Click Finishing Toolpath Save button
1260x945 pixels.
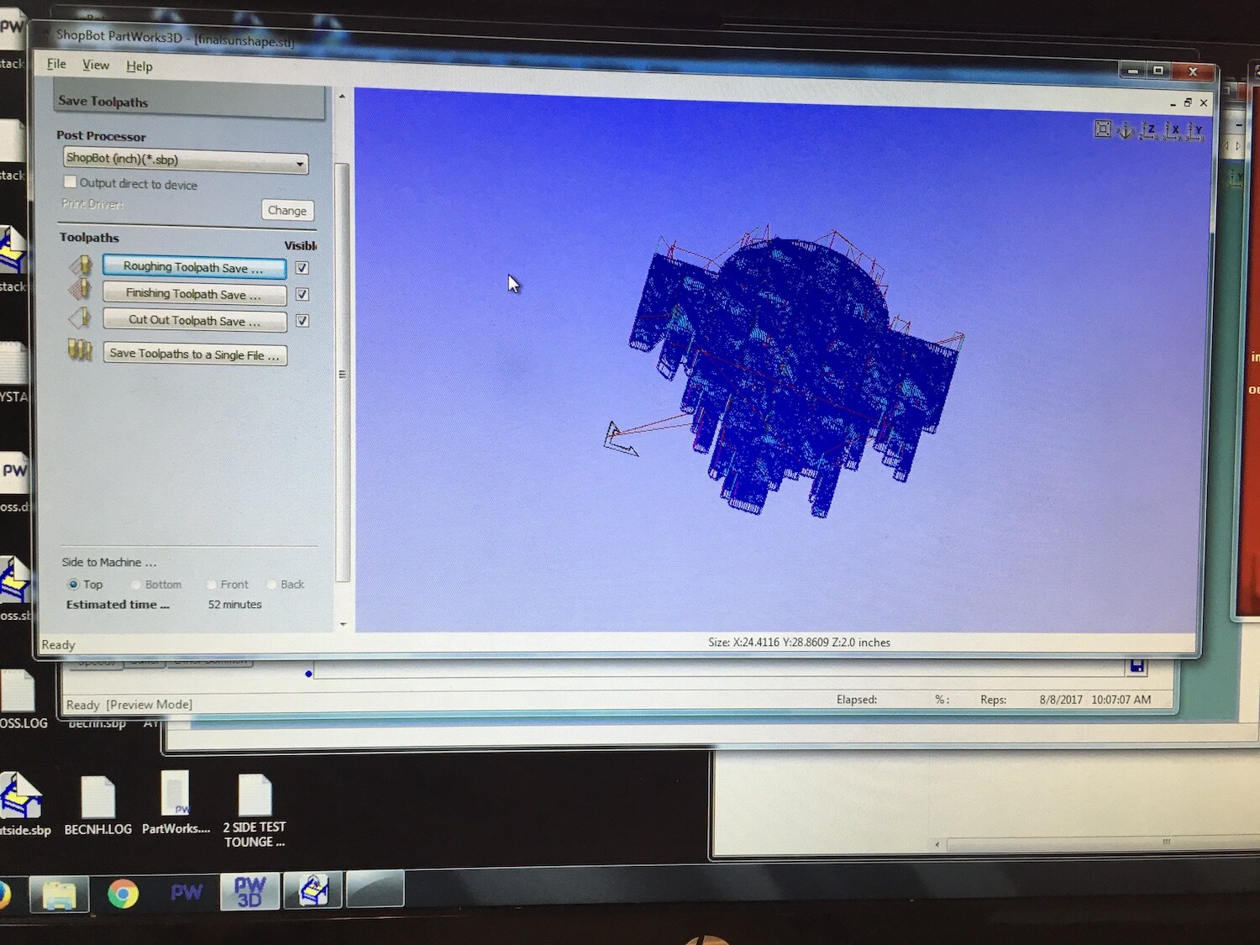194,294
